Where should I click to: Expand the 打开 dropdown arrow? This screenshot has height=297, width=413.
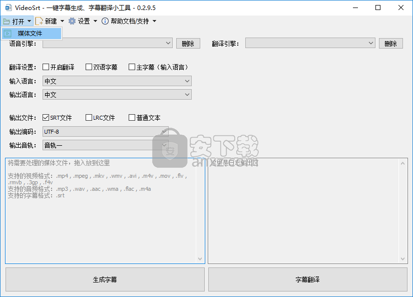[x=29, y=21]
